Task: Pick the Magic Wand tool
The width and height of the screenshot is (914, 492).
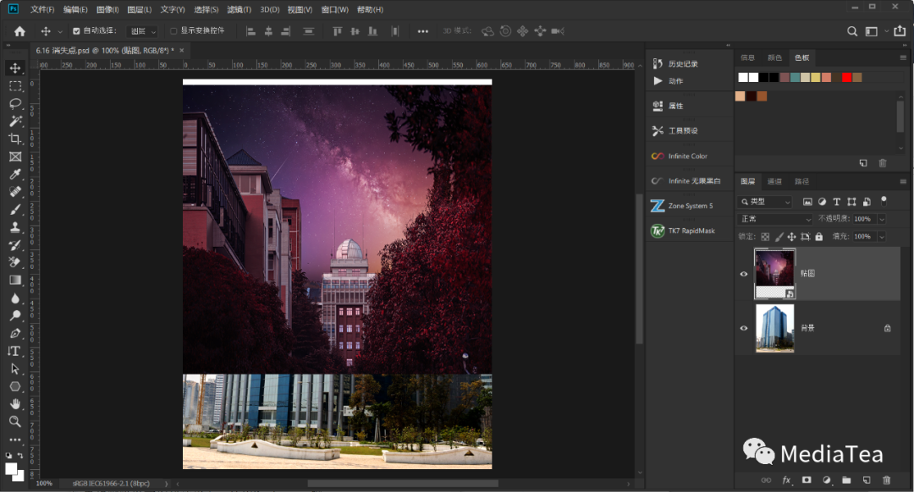Action: point(15,121)
